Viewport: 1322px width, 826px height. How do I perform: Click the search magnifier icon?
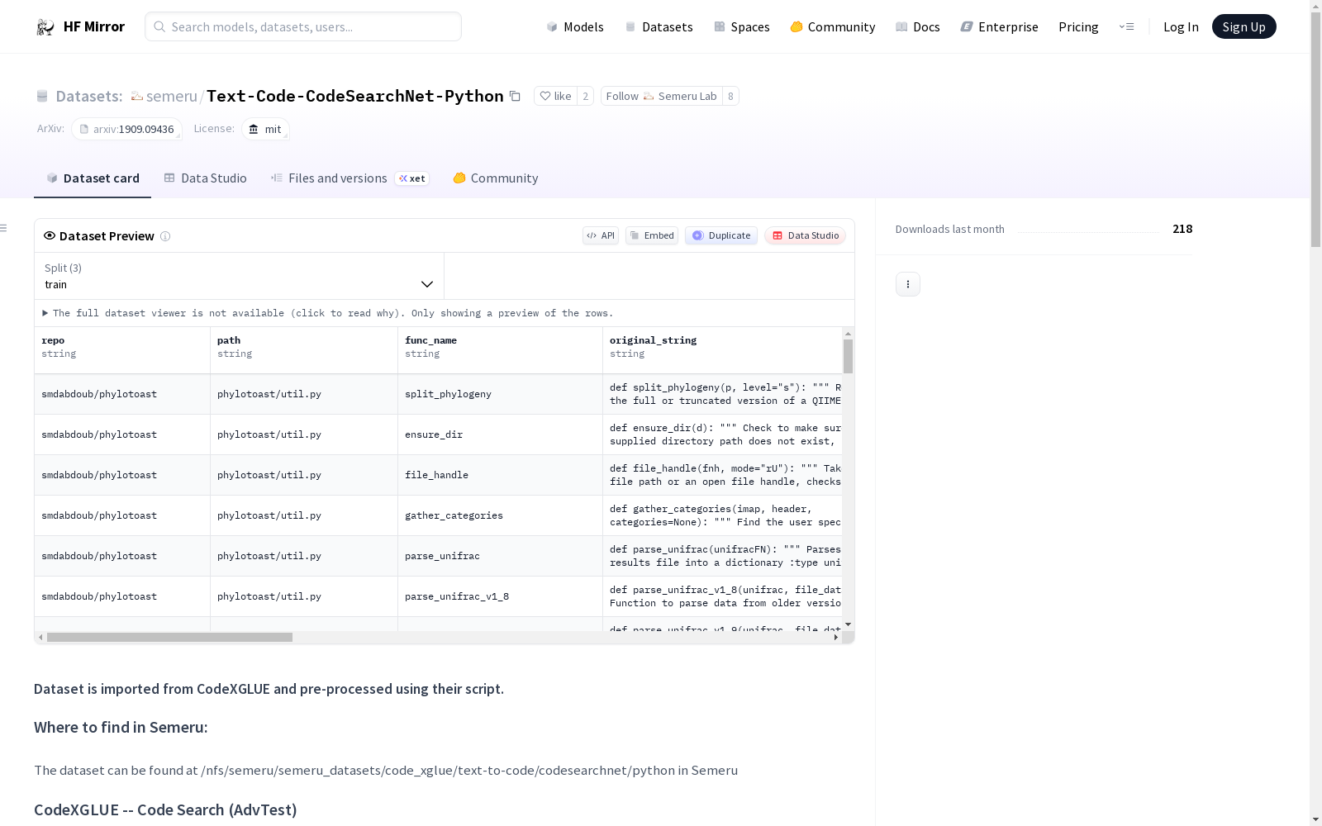(160, 26)
